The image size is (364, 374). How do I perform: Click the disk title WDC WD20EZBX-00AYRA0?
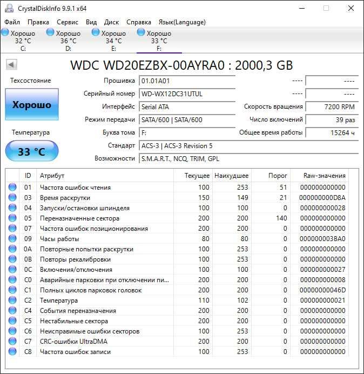click(x=147, y=65)
